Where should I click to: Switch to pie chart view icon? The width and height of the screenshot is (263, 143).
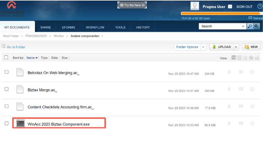click(x=251, y=58)
